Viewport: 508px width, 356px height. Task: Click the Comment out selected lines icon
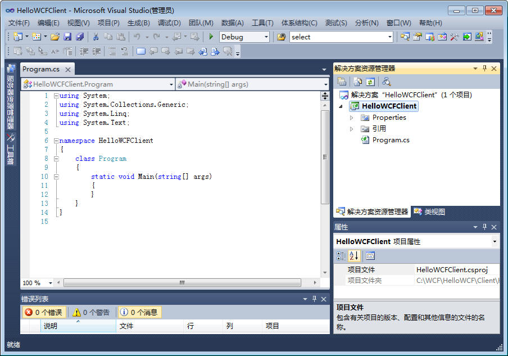[112, 51]
